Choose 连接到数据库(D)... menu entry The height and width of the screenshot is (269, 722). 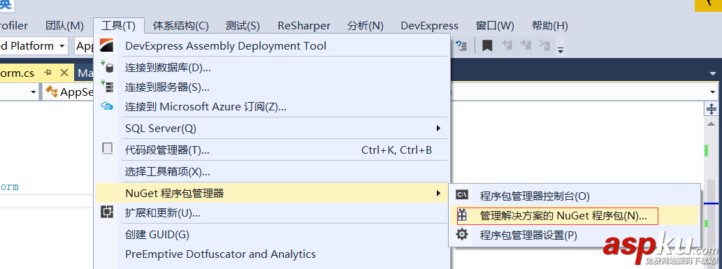(272, 68)
